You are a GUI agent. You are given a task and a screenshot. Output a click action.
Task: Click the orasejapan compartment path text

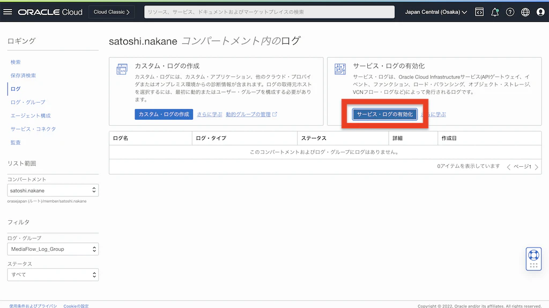pyautogui.click(x=47, y=201)
